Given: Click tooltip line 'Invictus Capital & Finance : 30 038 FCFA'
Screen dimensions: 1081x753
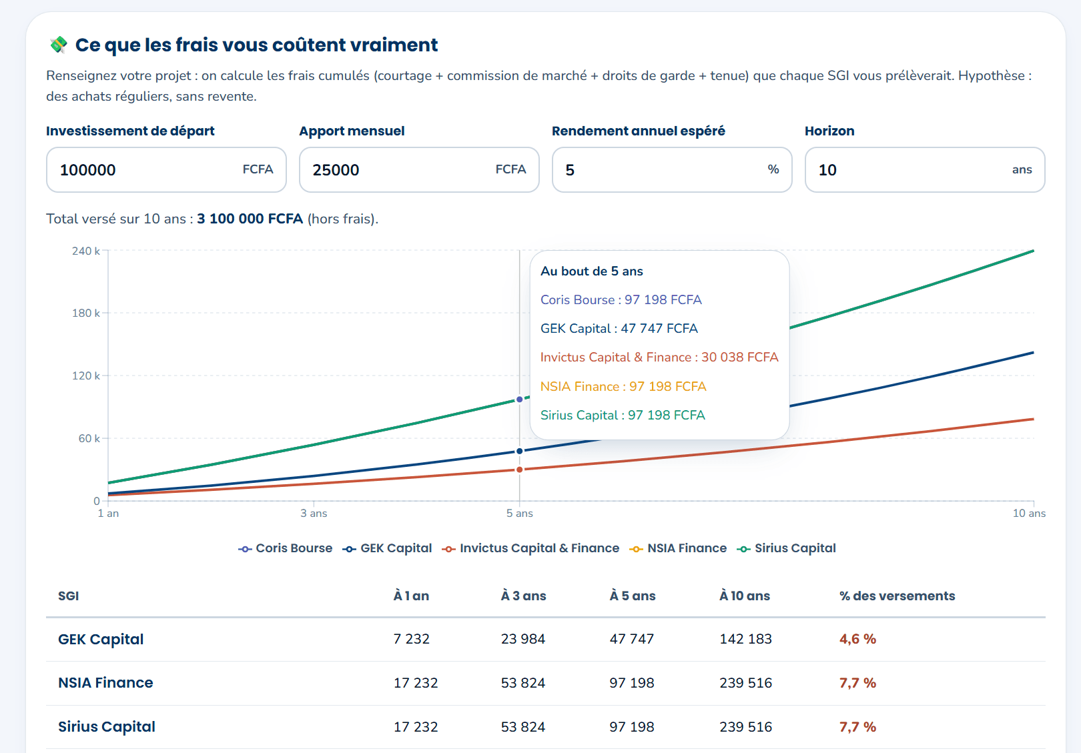Looking at the screenshot, I should (x=659, y=357).
